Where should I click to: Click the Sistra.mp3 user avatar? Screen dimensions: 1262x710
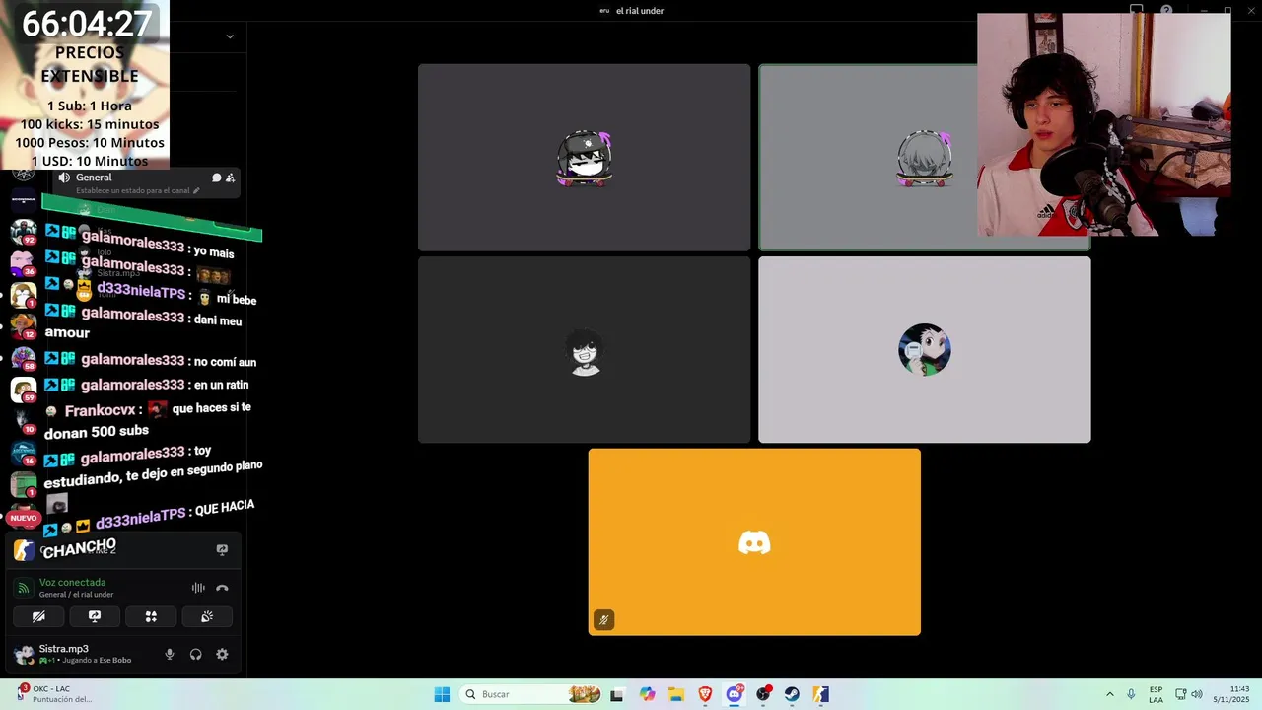23,655
